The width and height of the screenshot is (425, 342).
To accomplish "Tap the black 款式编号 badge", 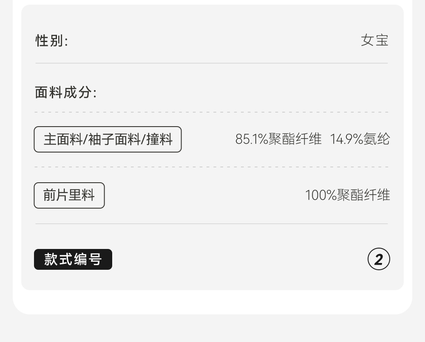I will coord(73,259).
